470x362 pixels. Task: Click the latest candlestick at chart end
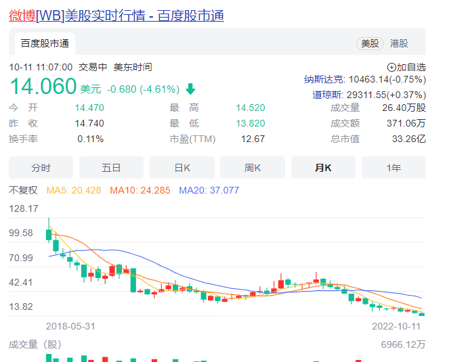[422, 314]
